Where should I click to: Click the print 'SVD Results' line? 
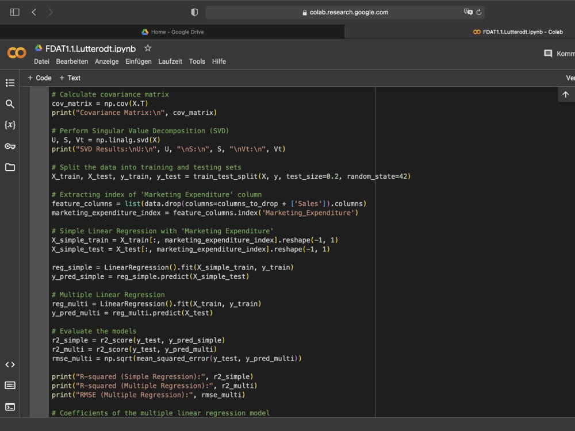click(168, 149)
